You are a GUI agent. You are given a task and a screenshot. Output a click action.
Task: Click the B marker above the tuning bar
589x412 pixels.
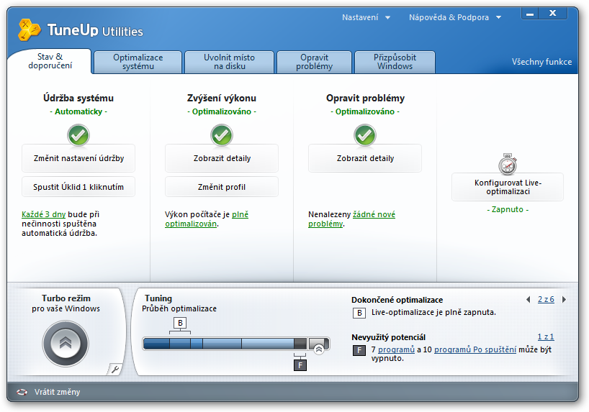coord(180,323)
